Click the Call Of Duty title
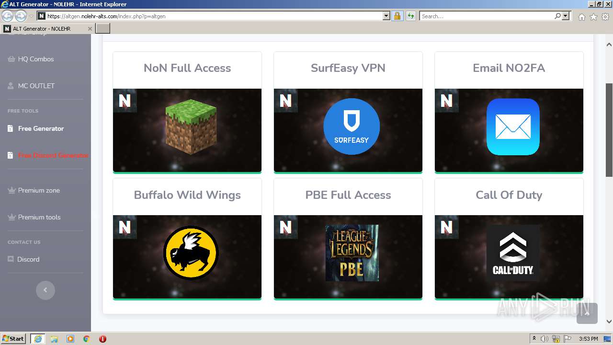The width and height of the screenshot is (613, 345). [x=509, y=195]
